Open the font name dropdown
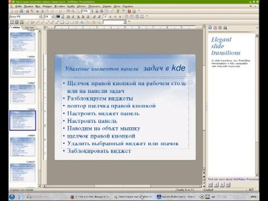268x201 pixels. coord(40,17)
